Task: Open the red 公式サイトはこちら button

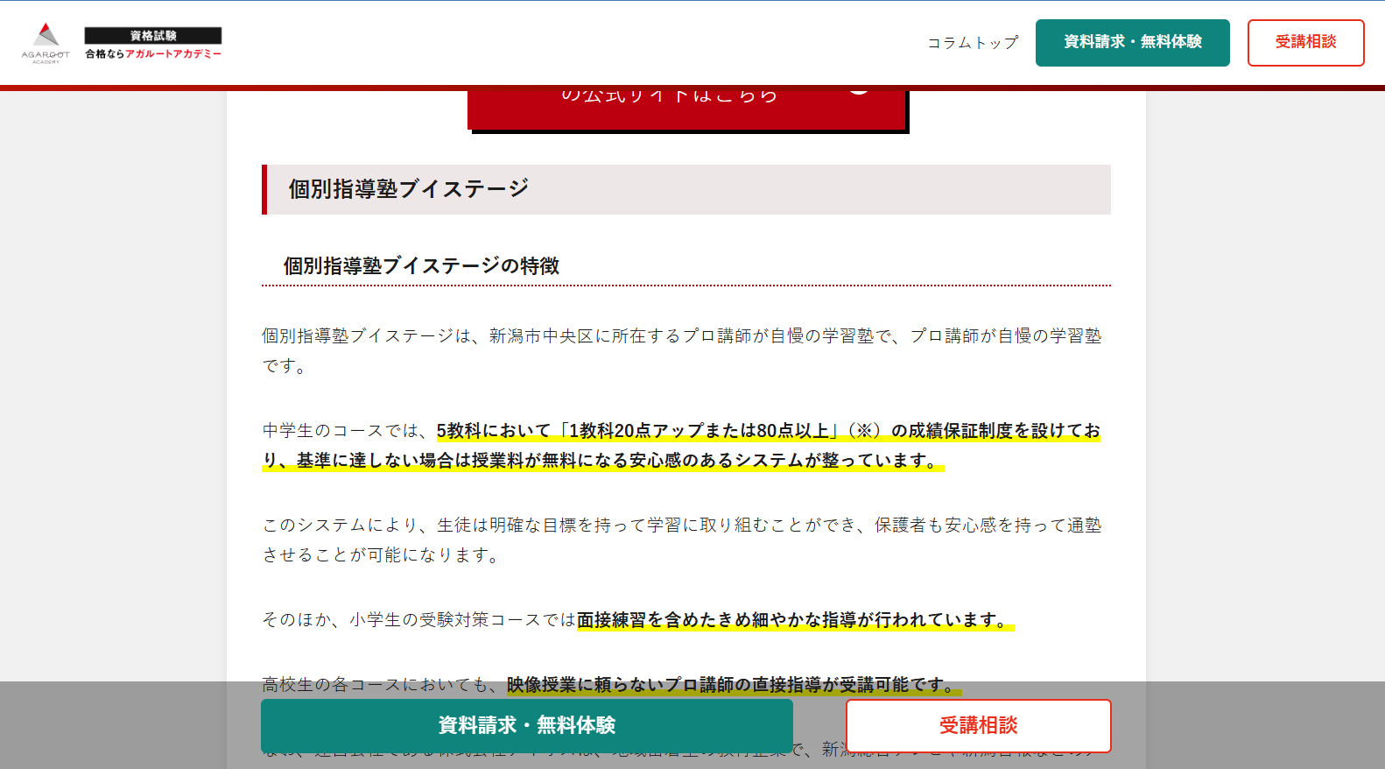Action: pyautogui.click(x=670, y=105)
